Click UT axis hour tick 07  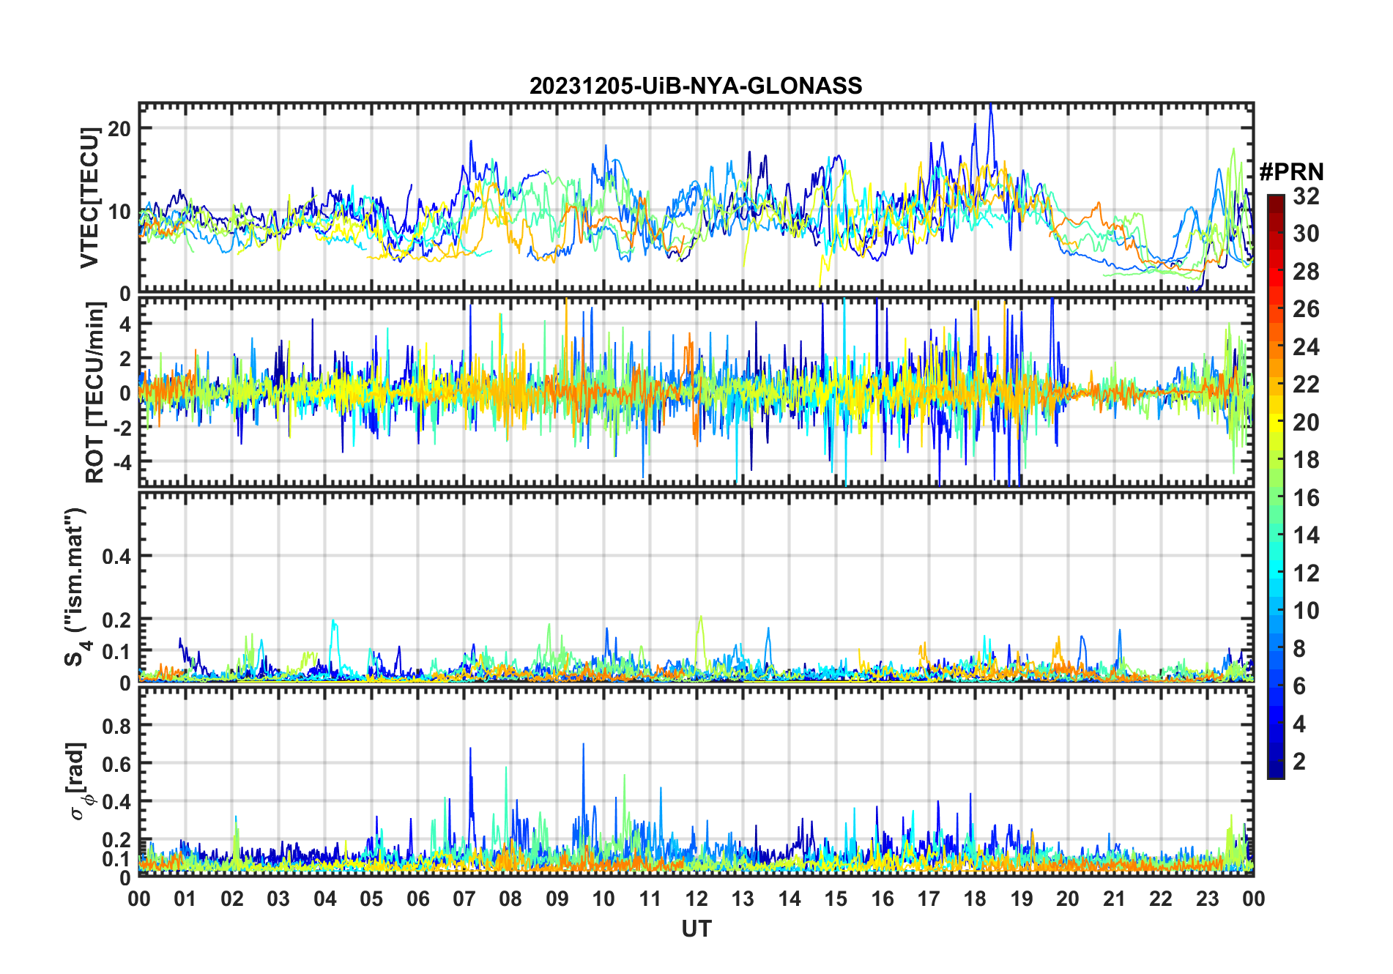(464, 899)
